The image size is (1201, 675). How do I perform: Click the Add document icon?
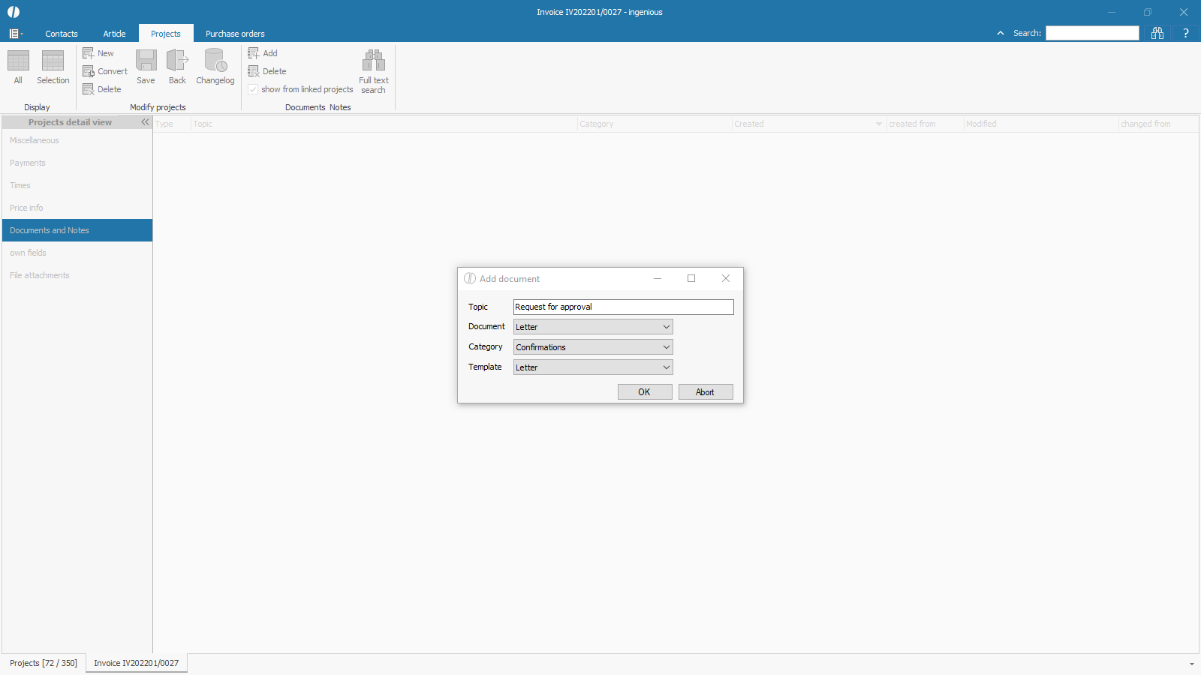pyautogui.click(x=254, y=53)
